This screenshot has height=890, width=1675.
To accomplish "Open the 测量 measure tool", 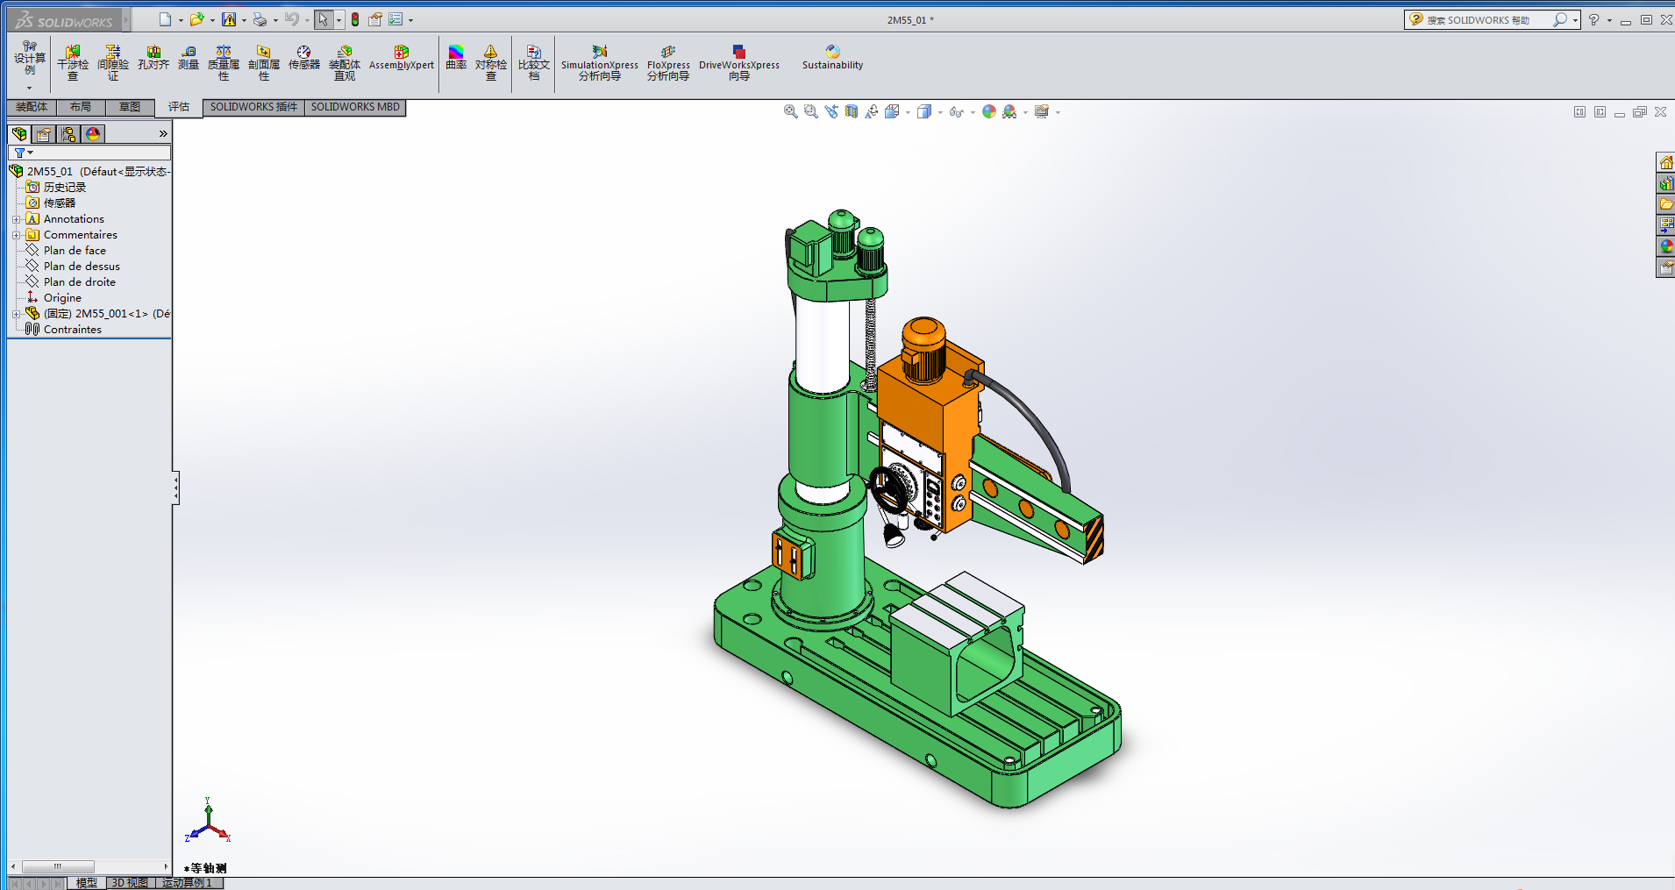I will (189, 58).
